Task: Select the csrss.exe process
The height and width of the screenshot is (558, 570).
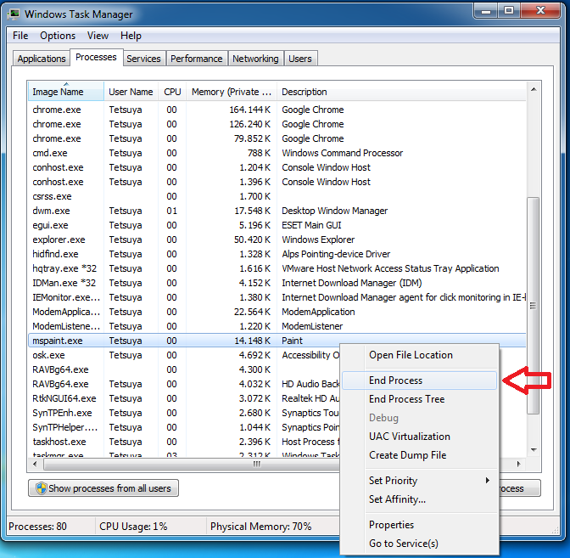Action: coord(277,196)
